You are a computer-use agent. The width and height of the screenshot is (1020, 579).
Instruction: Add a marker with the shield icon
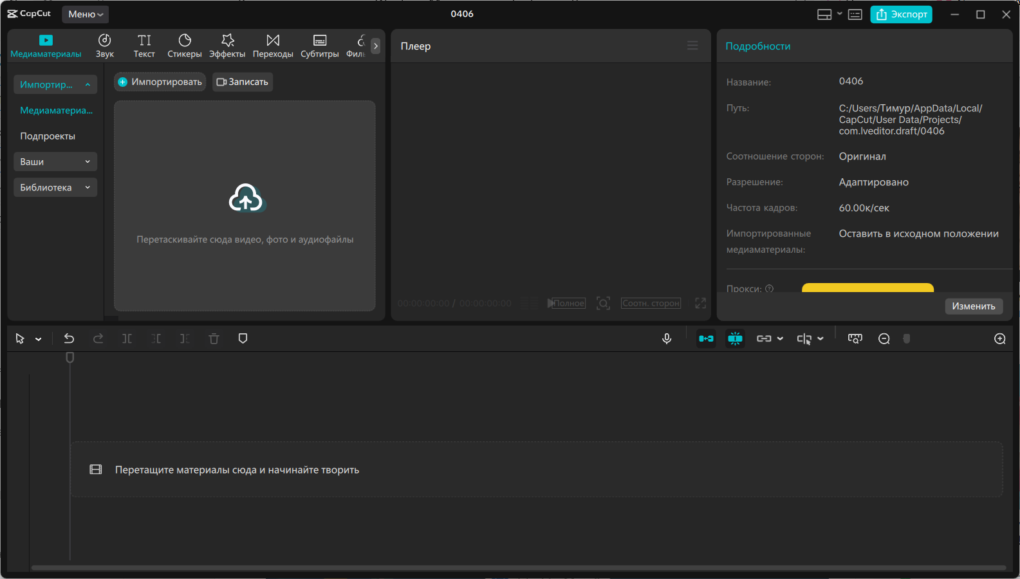point(243,338)
